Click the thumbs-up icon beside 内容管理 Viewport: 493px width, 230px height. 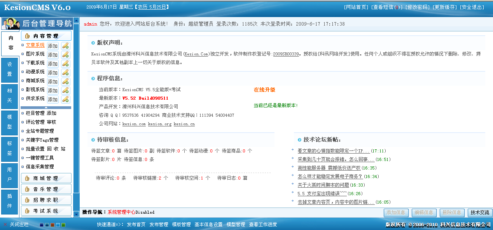[27, 36]
